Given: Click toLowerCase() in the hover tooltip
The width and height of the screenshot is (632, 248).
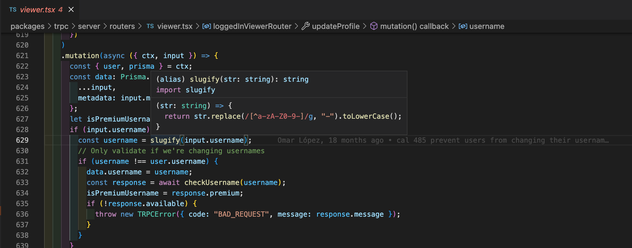Looking at the screenshot, I should [370, 116].
